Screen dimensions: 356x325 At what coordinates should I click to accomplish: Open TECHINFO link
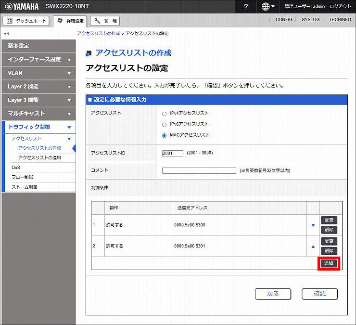click(x=340, y=20)
